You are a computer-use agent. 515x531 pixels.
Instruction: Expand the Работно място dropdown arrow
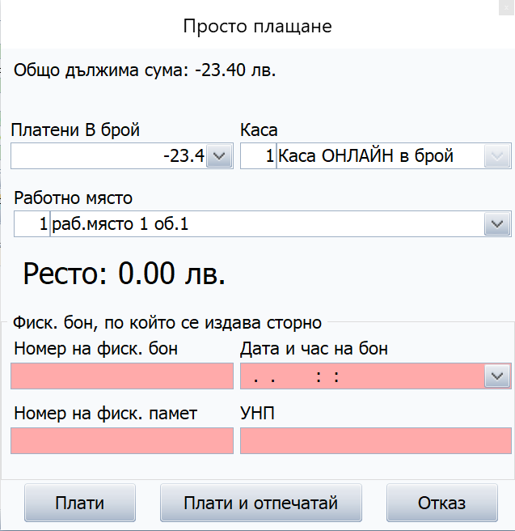(x=496, y=224)
